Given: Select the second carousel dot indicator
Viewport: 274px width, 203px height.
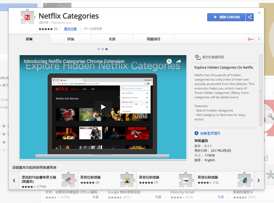Looking at the screenshot, I should pos(103,49).
